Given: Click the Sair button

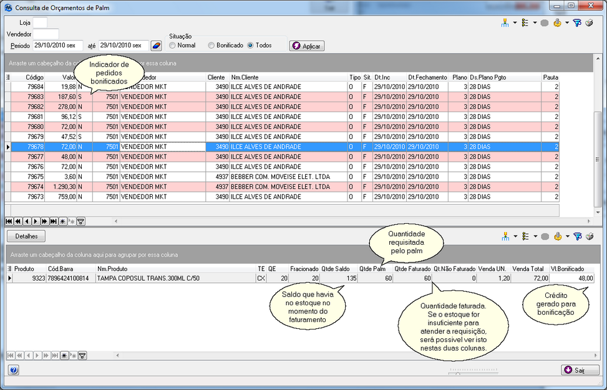Looking at the screenshot, I should pyautogui.click(x=580, y=370).
